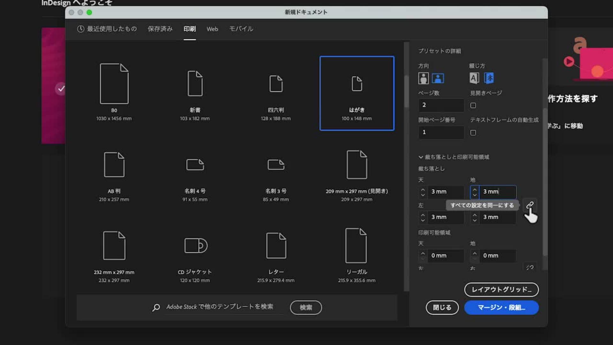Click the ページ数 input field

tap(441, 105)
